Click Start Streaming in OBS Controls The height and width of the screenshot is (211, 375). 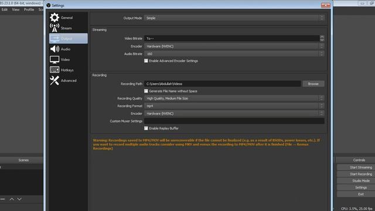click(356, 168)
